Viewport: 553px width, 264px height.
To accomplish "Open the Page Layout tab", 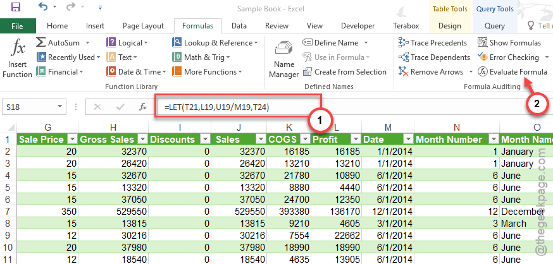I will point(143,26).
